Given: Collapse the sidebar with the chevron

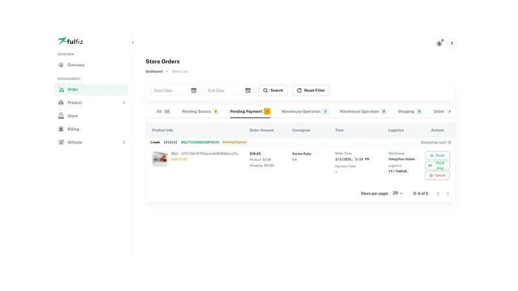Looking at the screenshot, I should click(133, 42).
